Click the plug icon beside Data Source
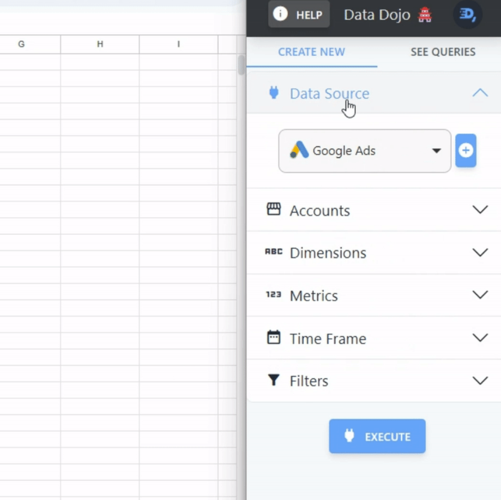Image resolution: width=501 pixels, height=500 pixels. [274, 93]
